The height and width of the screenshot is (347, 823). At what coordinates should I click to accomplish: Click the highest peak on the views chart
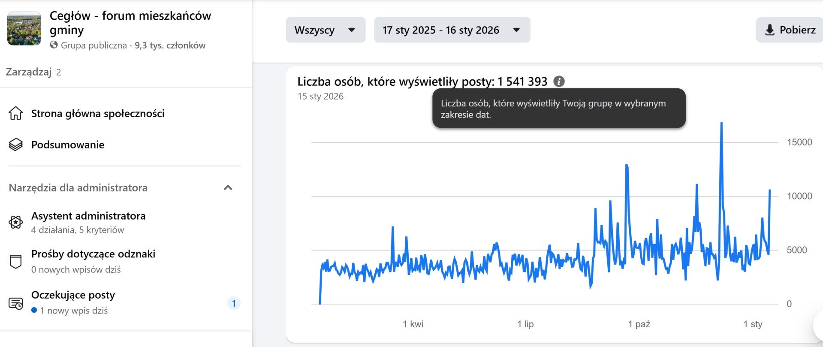721,124
